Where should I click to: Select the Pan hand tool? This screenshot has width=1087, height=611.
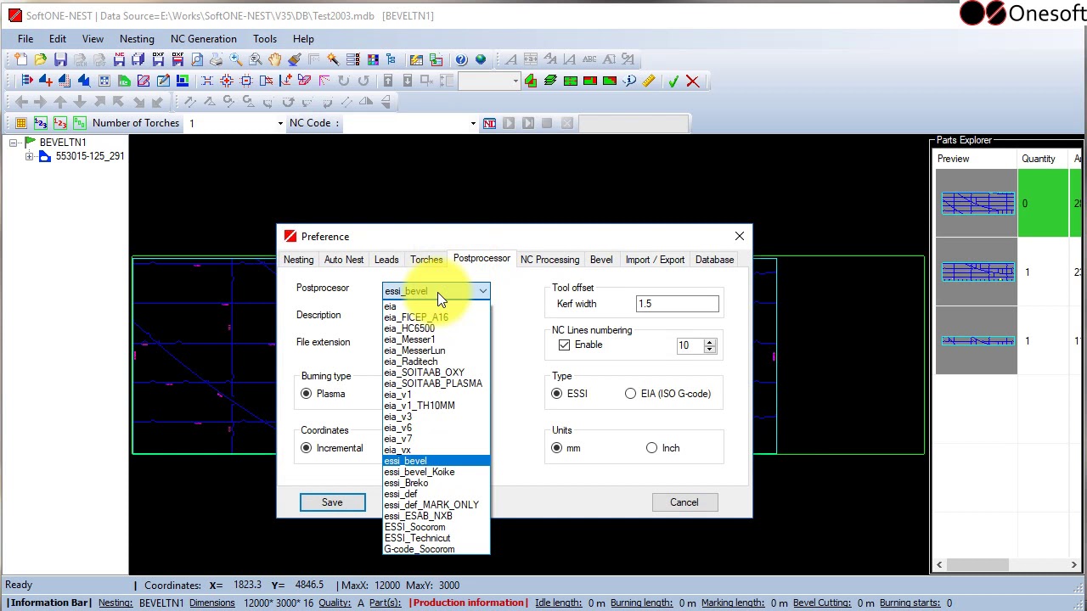(x=274, y=59)
